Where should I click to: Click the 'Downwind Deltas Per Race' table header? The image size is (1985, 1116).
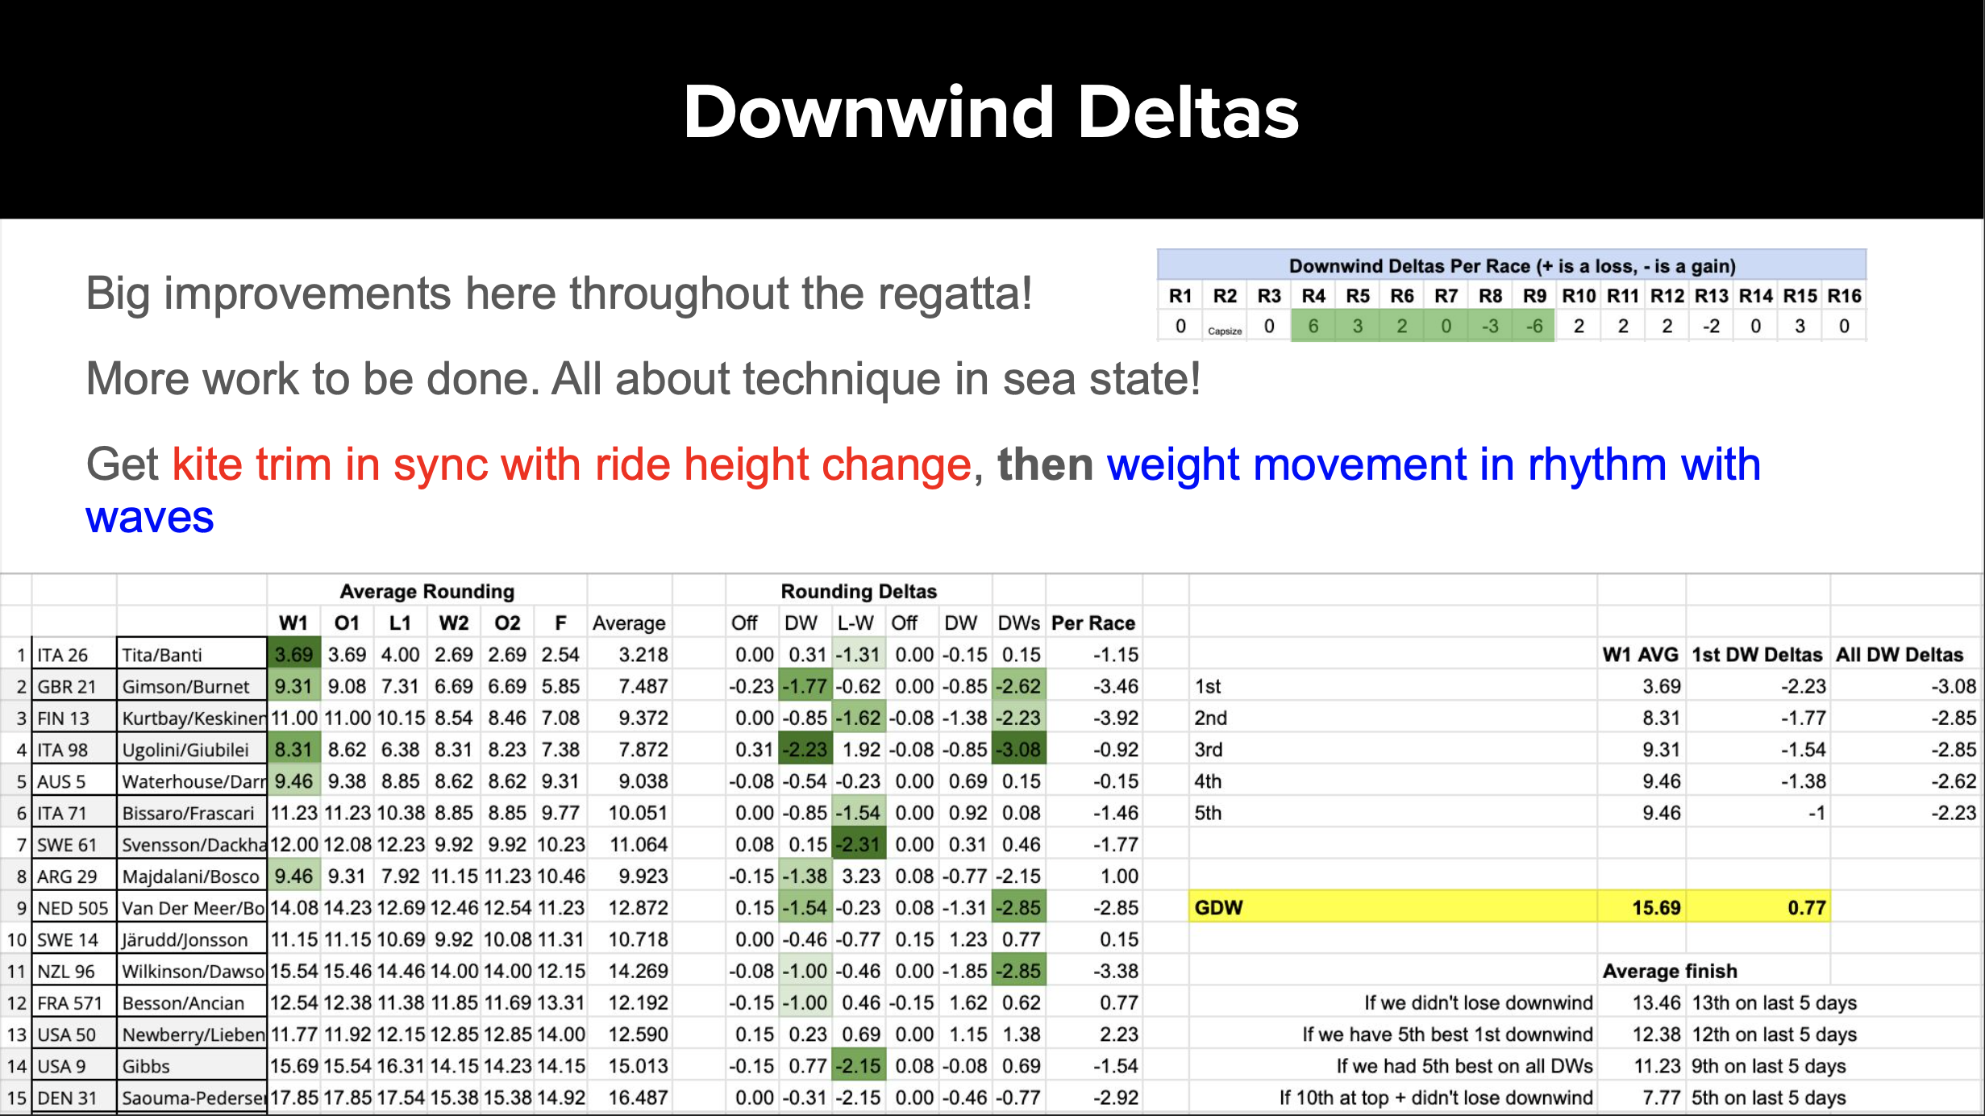tap(1512, 265)
